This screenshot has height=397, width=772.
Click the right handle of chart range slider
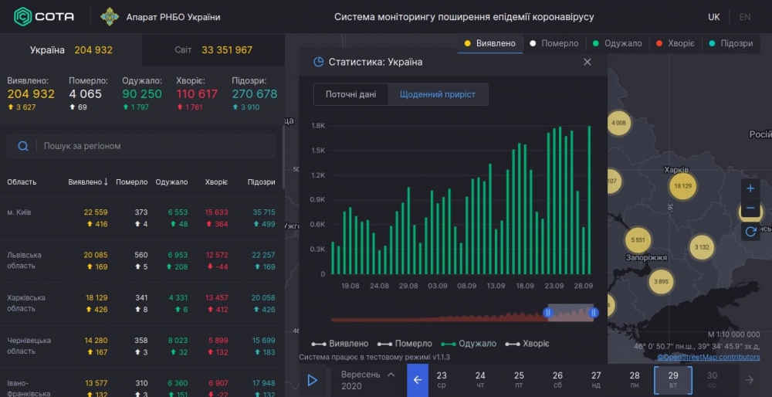[x=594, y=313]
